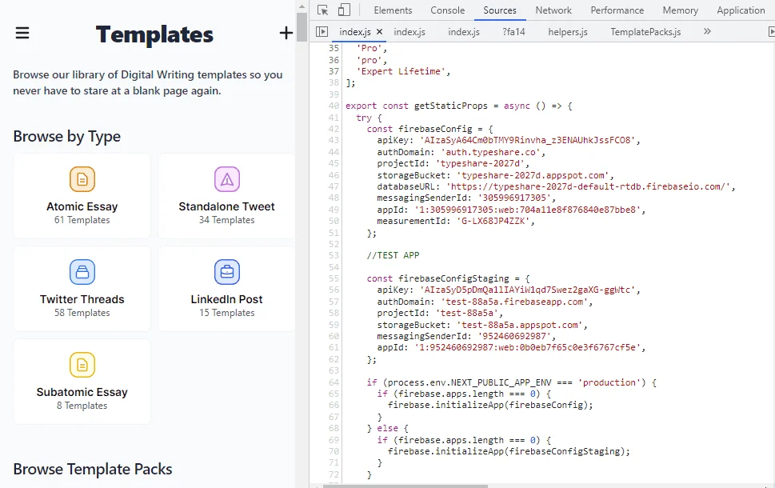Click the '//TEST APP' comment
Viewport: 775px width, 488px height.
pyautogui.click(x=393, y=256)
